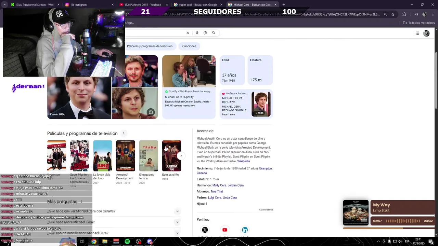
Task: Open Chrome extensions puzzle icon
Action: 404,14
